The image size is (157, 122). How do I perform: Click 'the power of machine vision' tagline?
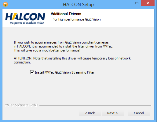(27, 23)
